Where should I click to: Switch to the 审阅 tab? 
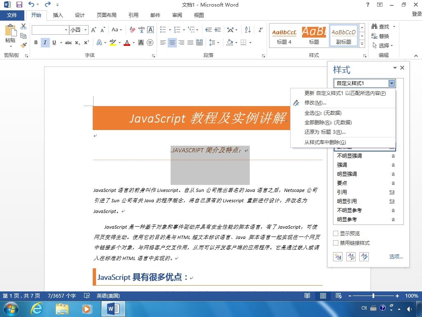[x=177, y=15]
